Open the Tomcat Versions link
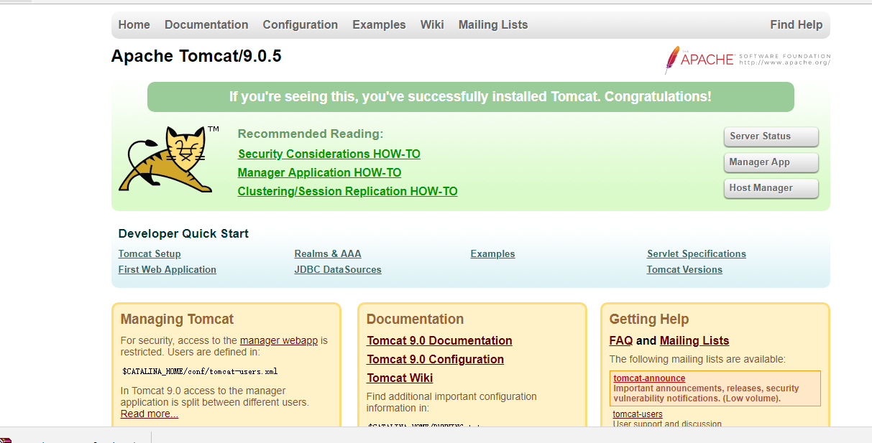The width and height of the screenshot is (872, 443). tap(684, 269)
